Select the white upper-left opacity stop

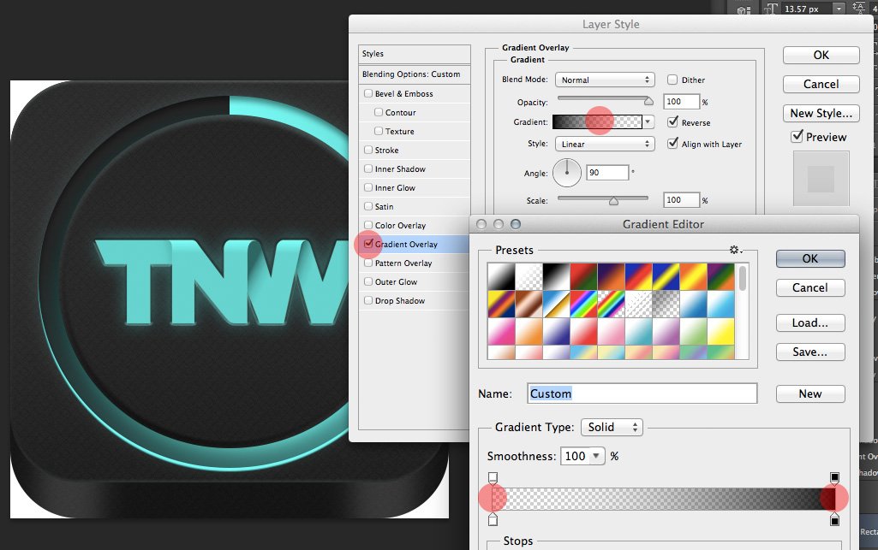tap(493, 478)
